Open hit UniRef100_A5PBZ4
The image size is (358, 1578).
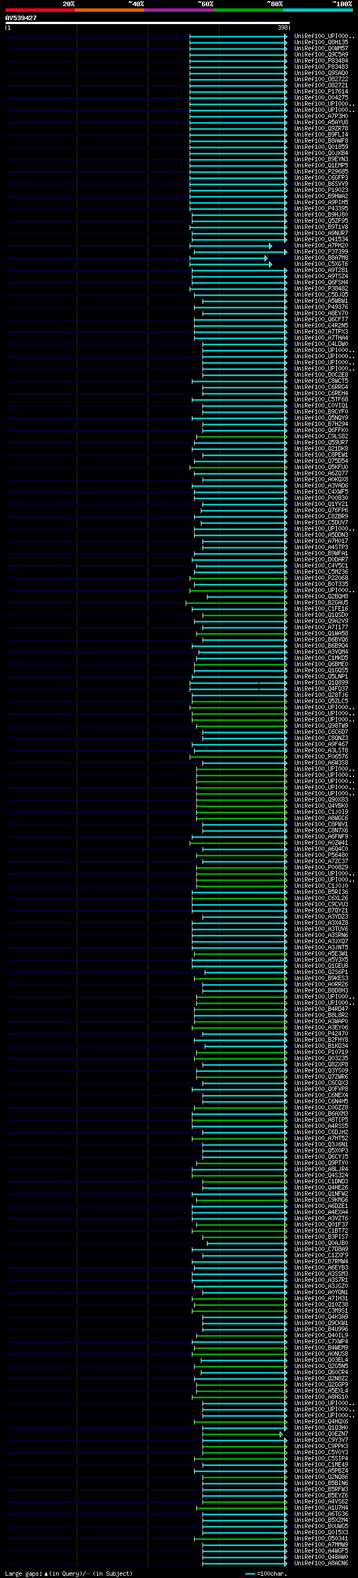click(321, 1470)
